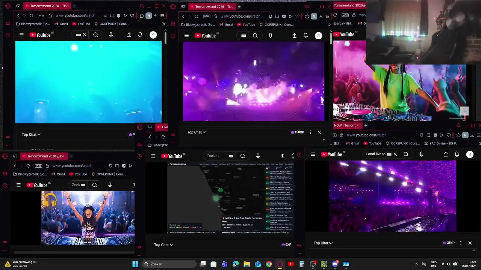Viewport: 481px width, 270px height.
Task: Open GX Corner in bottom-left window
Action: pyautogui.click(x=5, y=242)
